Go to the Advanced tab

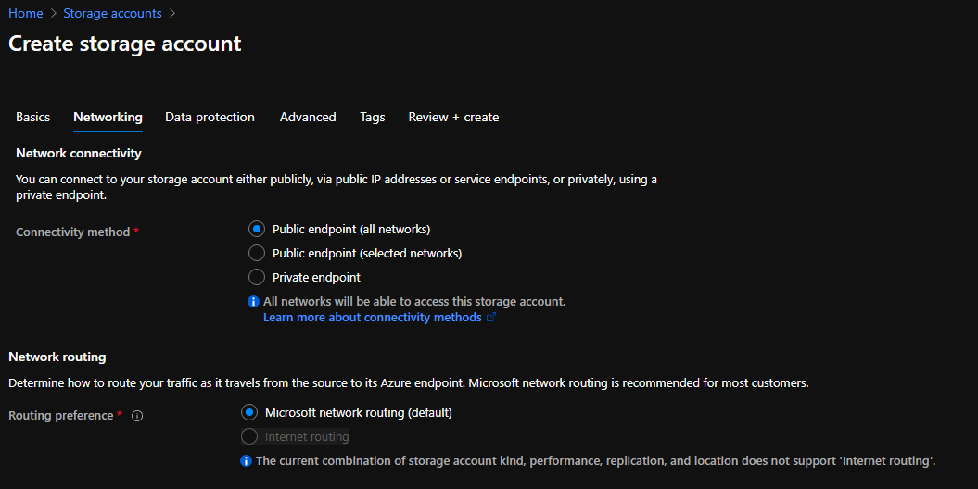coord(308,118)
